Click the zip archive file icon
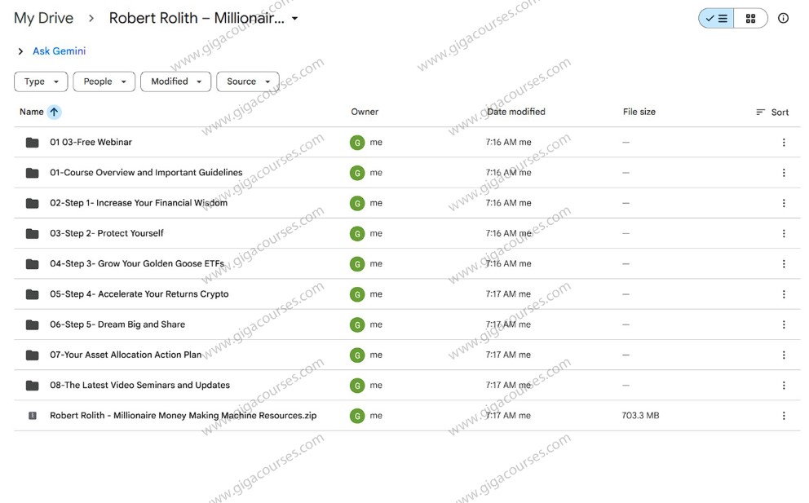 [32, 415]
